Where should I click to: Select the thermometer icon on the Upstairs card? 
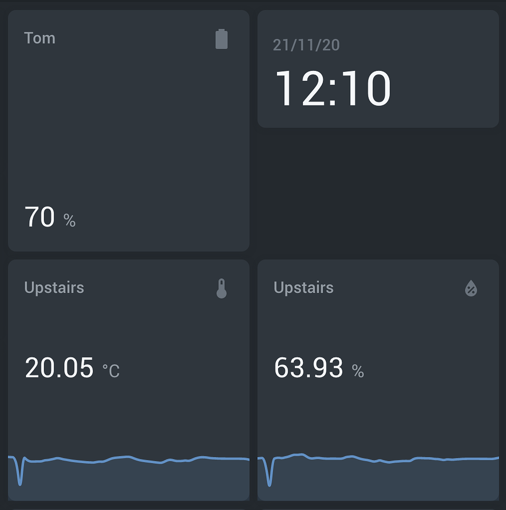pos(221,288)
